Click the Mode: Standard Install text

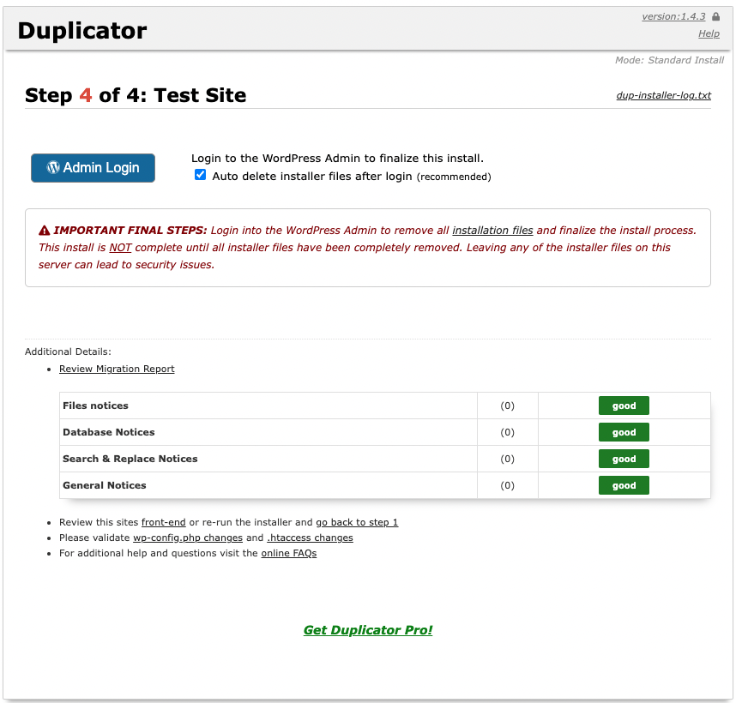tap(669, 60)
